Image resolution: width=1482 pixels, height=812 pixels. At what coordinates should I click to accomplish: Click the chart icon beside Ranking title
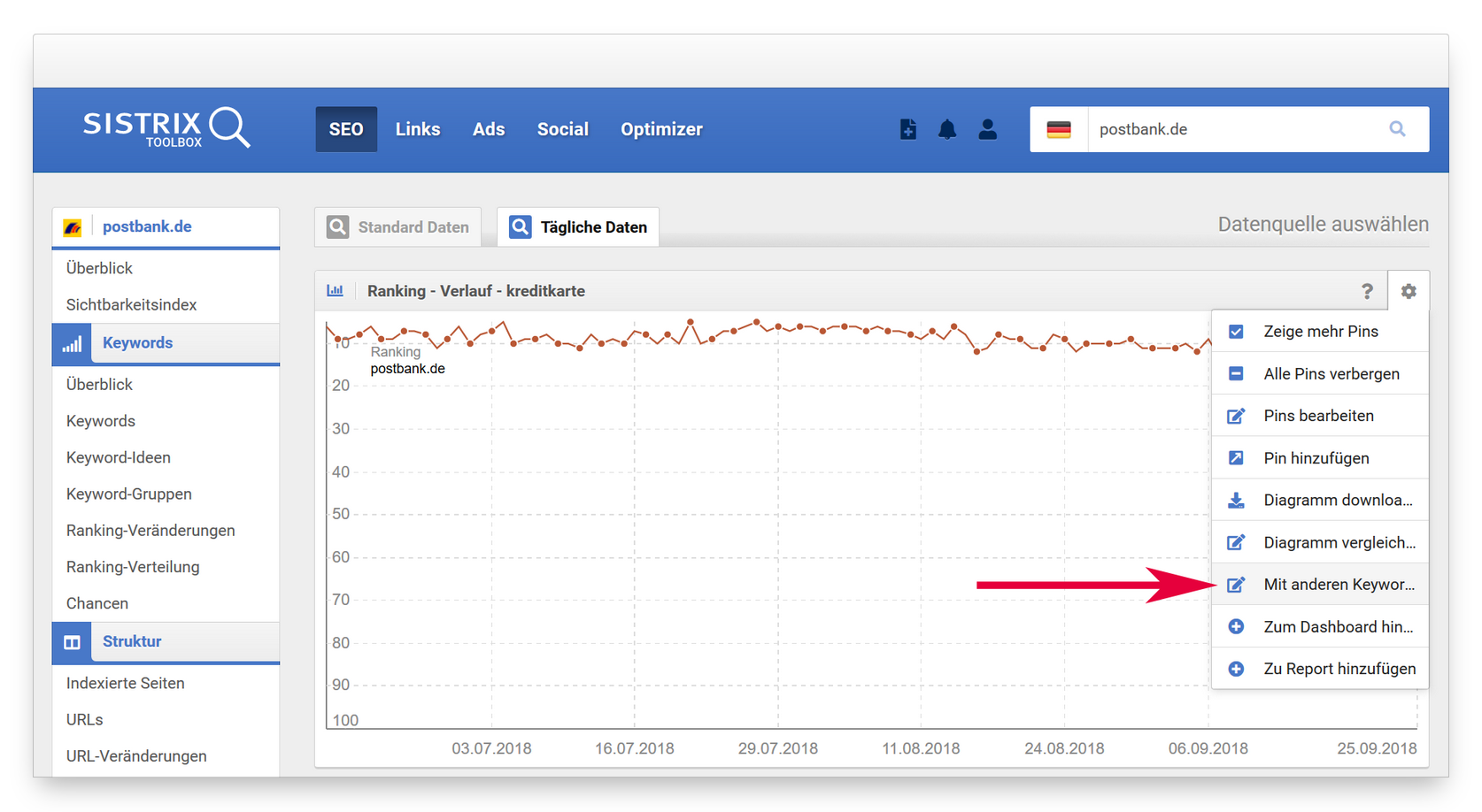tap(336, 291)
